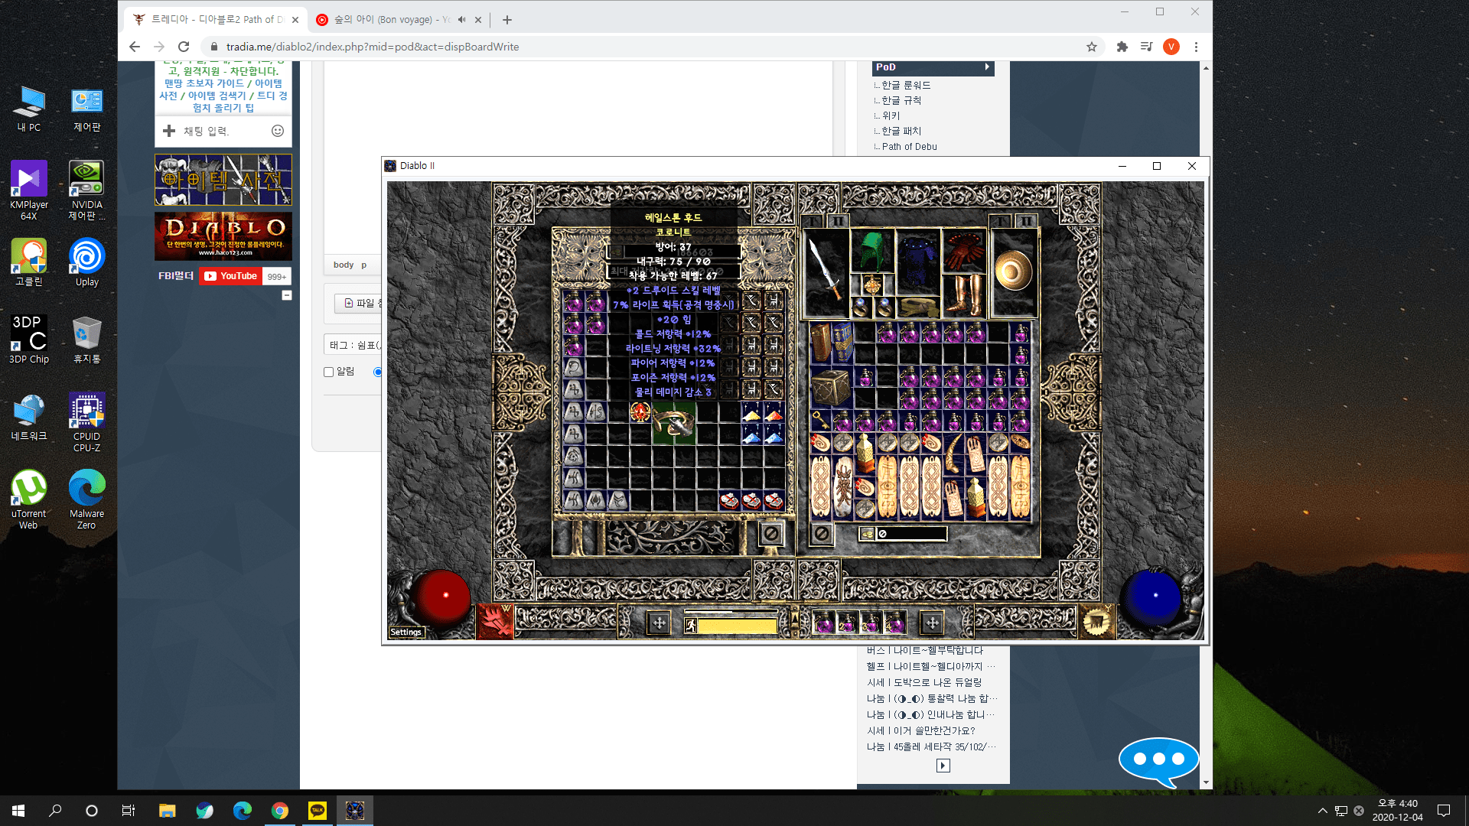The width and height of the screenshot is (1469, 826).
Task: Pick up the green helm
Action: point(872,250)
